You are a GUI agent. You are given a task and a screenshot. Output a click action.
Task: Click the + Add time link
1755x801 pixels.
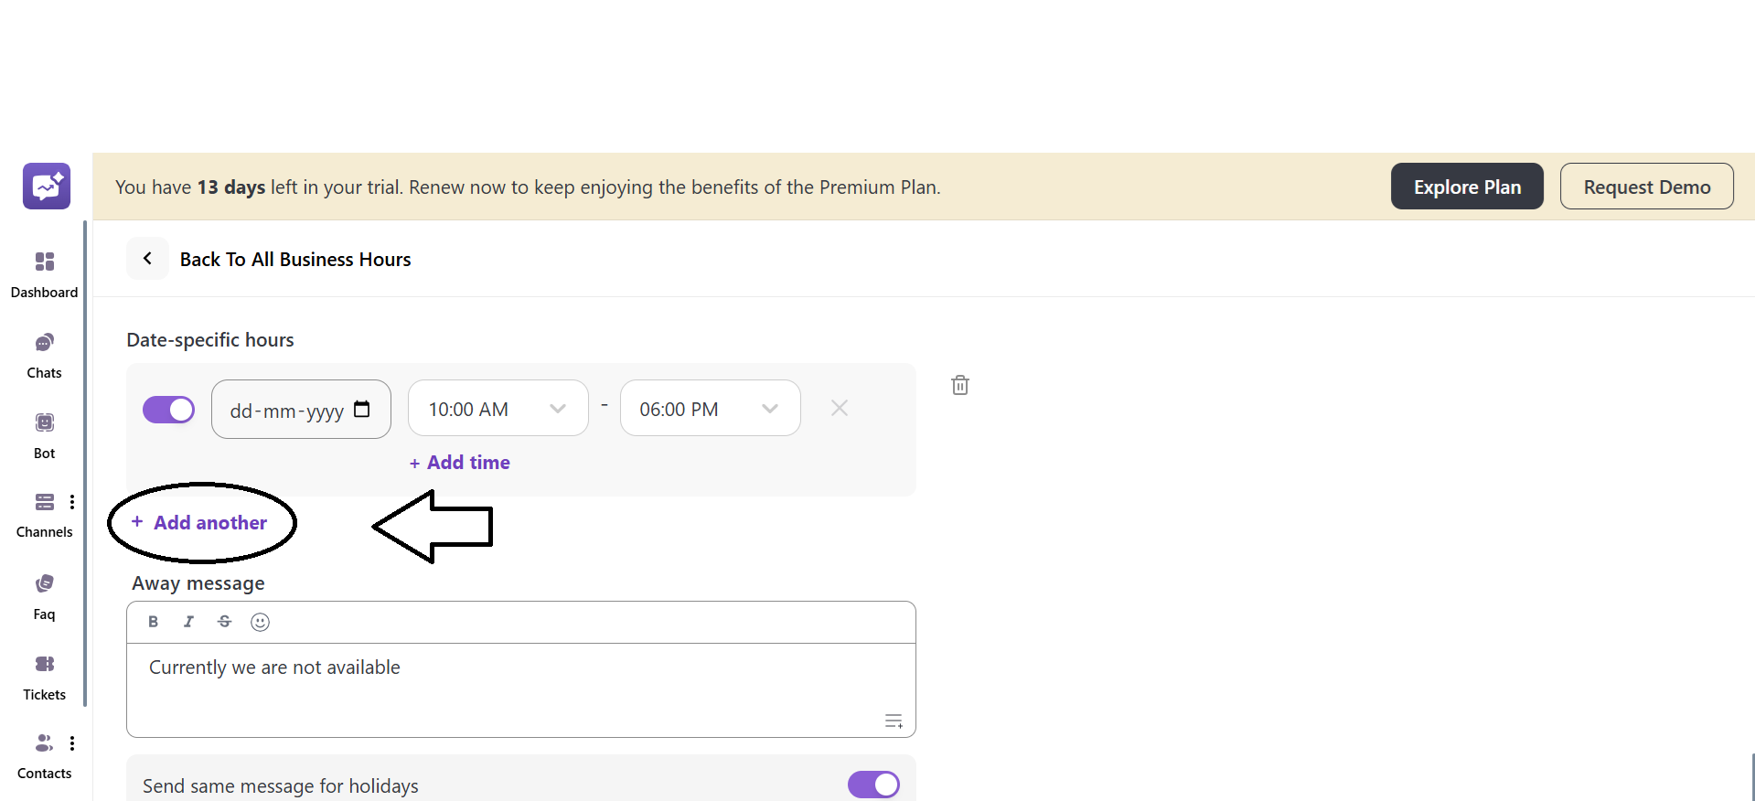460,463
